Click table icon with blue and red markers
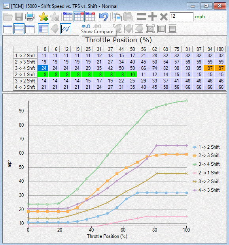 (90, 17)
